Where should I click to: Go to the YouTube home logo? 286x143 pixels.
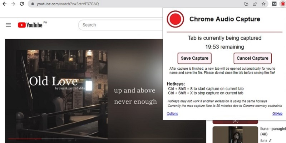pyautogui.click(x=30, y=25)
